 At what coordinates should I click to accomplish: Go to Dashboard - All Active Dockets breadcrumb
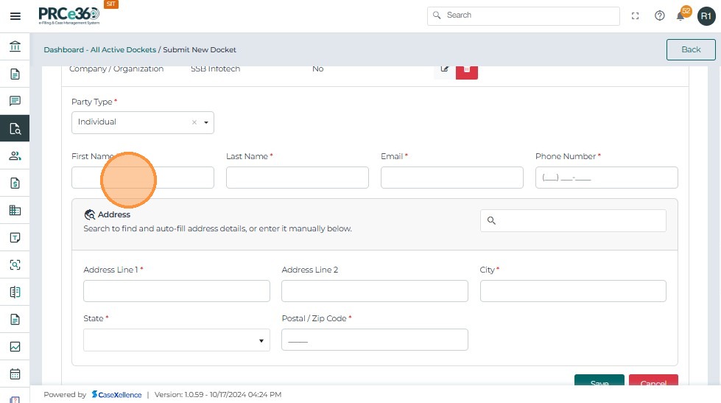coord(99,49)
